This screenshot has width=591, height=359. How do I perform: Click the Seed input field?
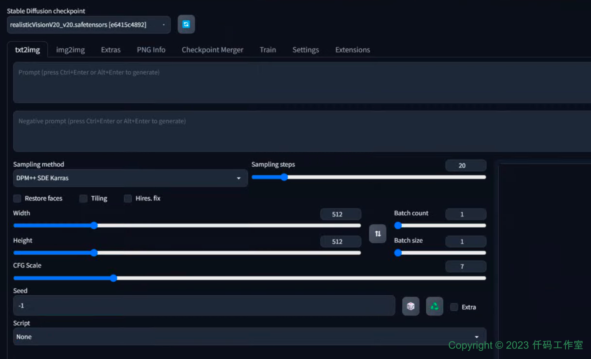204,306
